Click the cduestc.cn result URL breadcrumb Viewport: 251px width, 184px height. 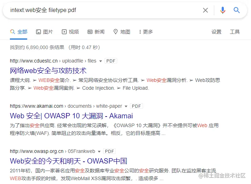pos(53,61)
